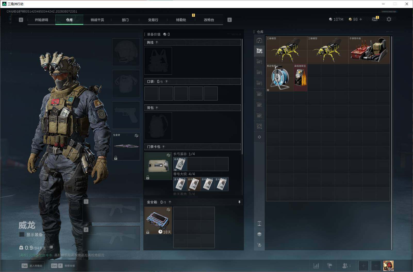The width and height of the screenshot is (413, 272).
Task: Click the 进入特勤处 Tab button
Action: click(32, 266)
